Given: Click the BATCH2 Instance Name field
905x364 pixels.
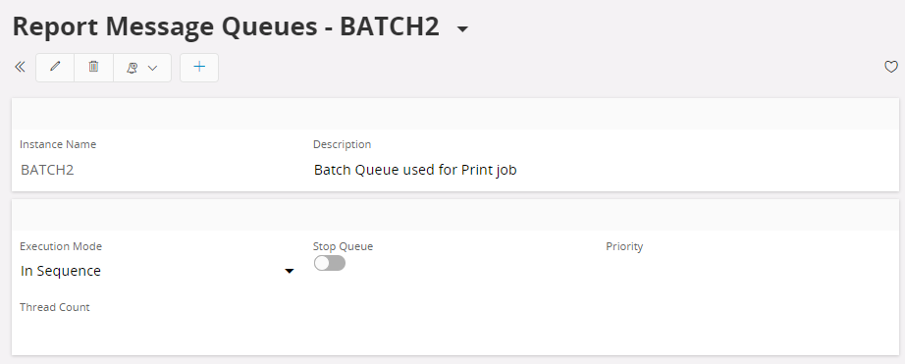Looking at the screenshot, I should (x=47, y=170).
